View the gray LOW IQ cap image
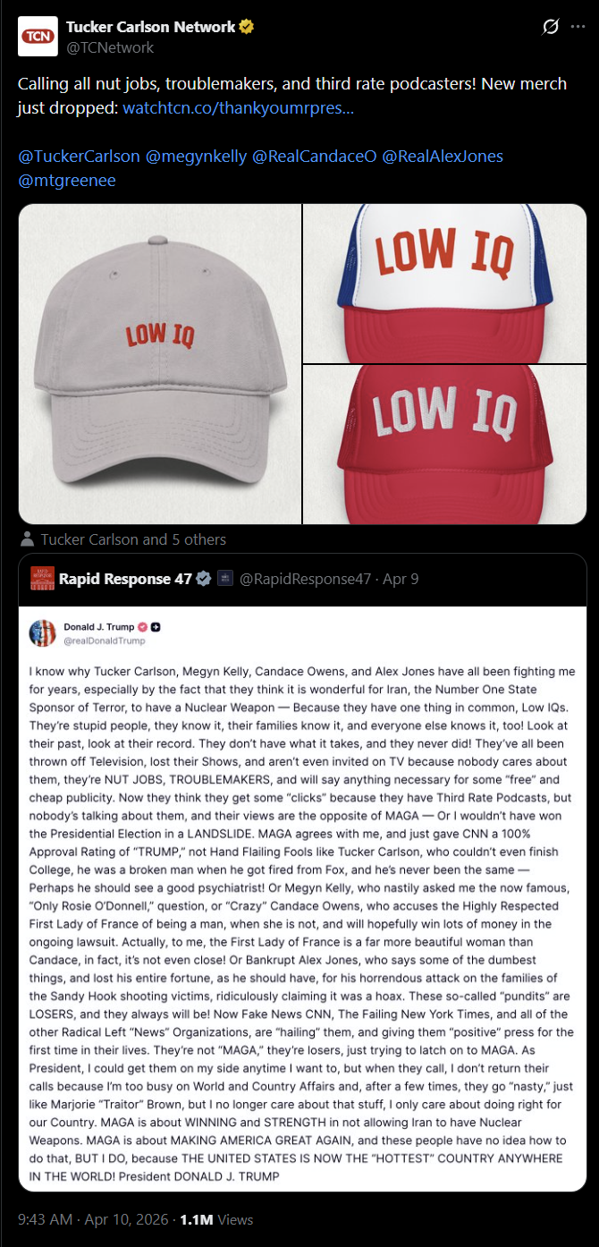 pos(160,364)
